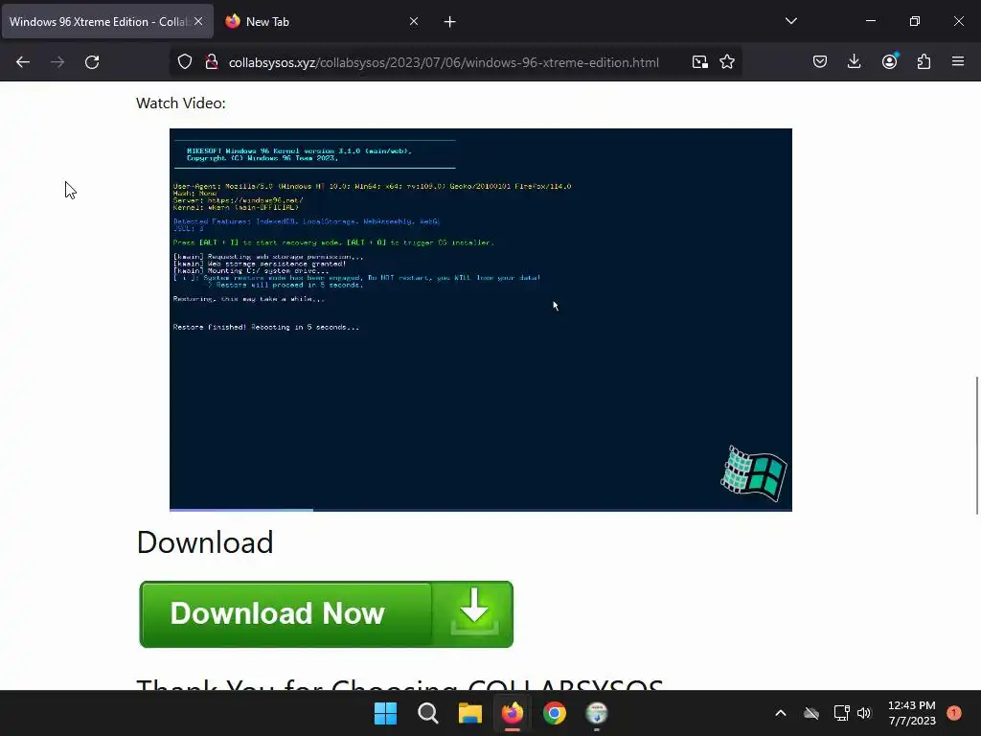This screenshot has height=736, width=981.
Task: Open volume speaker tray icon
Action: [864, 713]
